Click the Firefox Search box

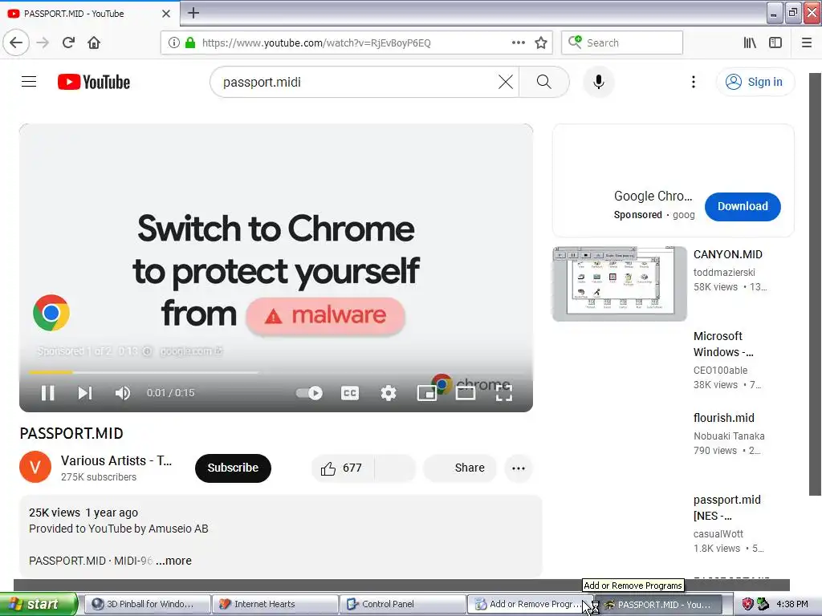[622, 43]
